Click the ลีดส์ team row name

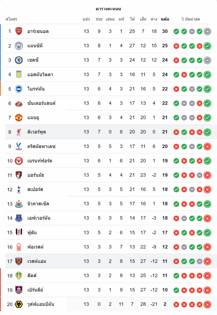tap(32, 276)
